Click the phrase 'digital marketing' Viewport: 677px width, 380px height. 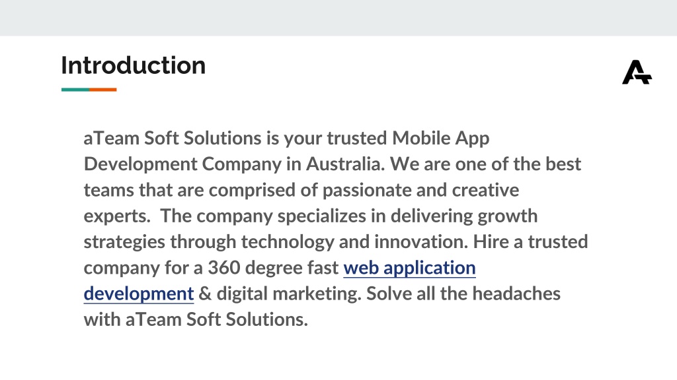point(288,294)
